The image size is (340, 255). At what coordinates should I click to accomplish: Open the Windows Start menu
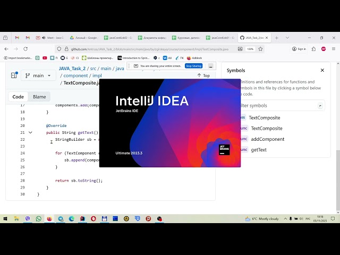coord(5,218)
